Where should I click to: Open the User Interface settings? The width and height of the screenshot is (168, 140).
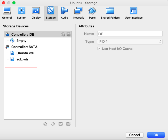(x=134, y=13)
